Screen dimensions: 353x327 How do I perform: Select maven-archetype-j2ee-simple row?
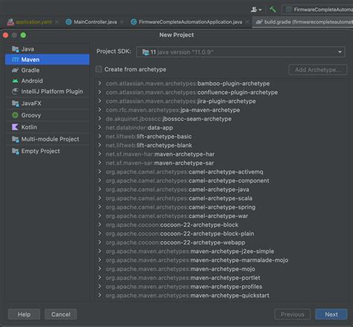coord(221,251)
